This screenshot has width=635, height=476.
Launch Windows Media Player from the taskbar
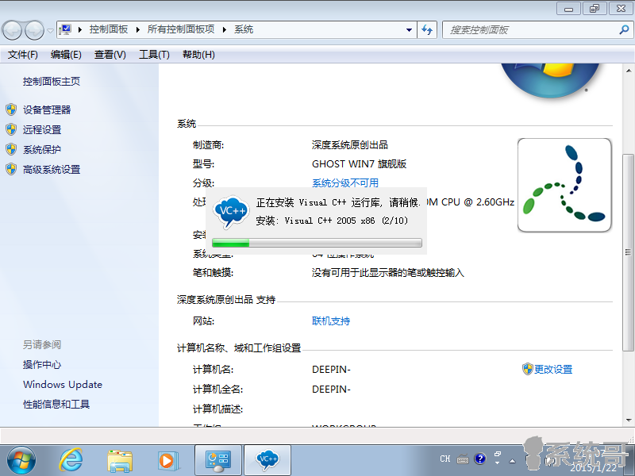click(167, 461)
